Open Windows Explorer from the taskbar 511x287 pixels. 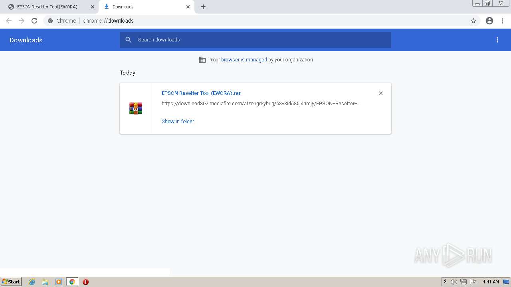click(x=45, y=282)
